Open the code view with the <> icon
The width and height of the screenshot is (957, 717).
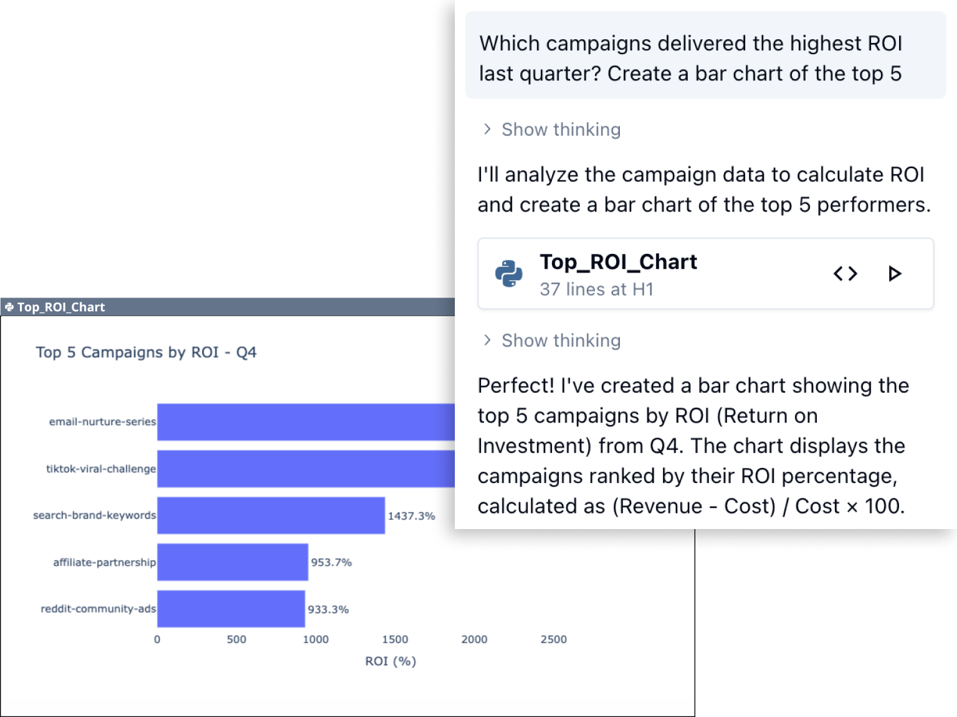click(x=845, y=273)
